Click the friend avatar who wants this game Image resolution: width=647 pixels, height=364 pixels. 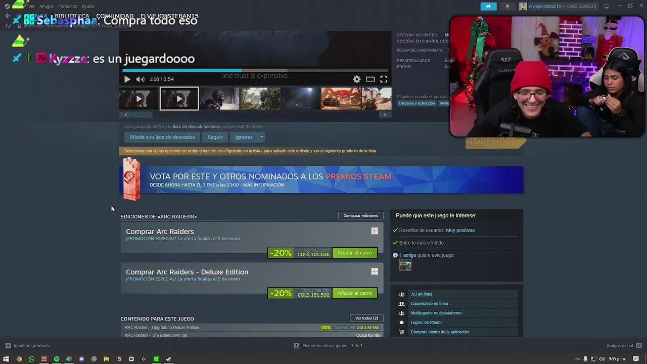click(405, 265)
